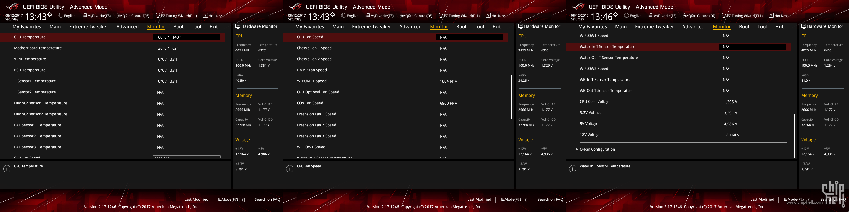849x212 pixels.
Task: Click Last Modified in the CPU Temperature screen
Action: click(x=197, y=200)
